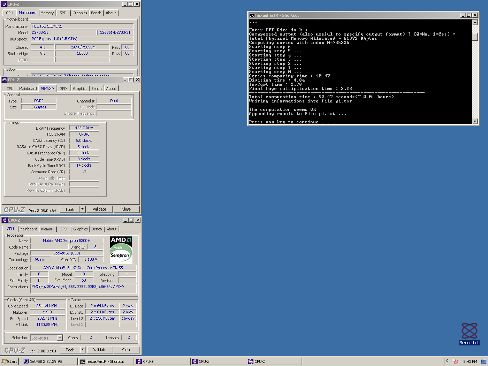Click the Manufacturer FUJITSU SIEMENS field
Screen dimensions: 488x366
point(82,26)
